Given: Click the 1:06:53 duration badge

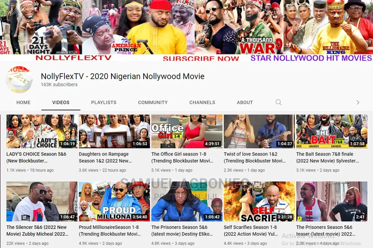Looking at the screenshot, I should 140,144.
